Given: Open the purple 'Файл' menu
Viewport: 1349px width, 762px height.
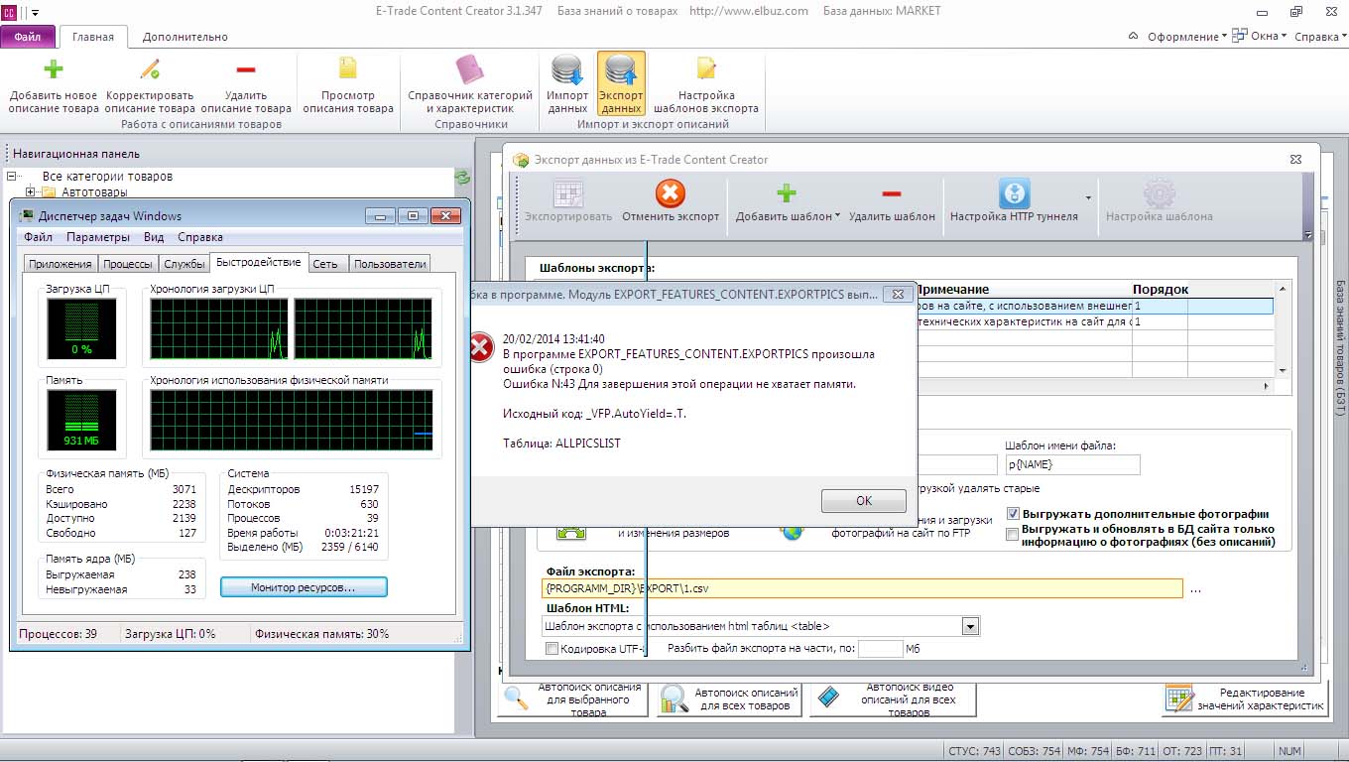Looking at the screenshot, I should (28, 37).
